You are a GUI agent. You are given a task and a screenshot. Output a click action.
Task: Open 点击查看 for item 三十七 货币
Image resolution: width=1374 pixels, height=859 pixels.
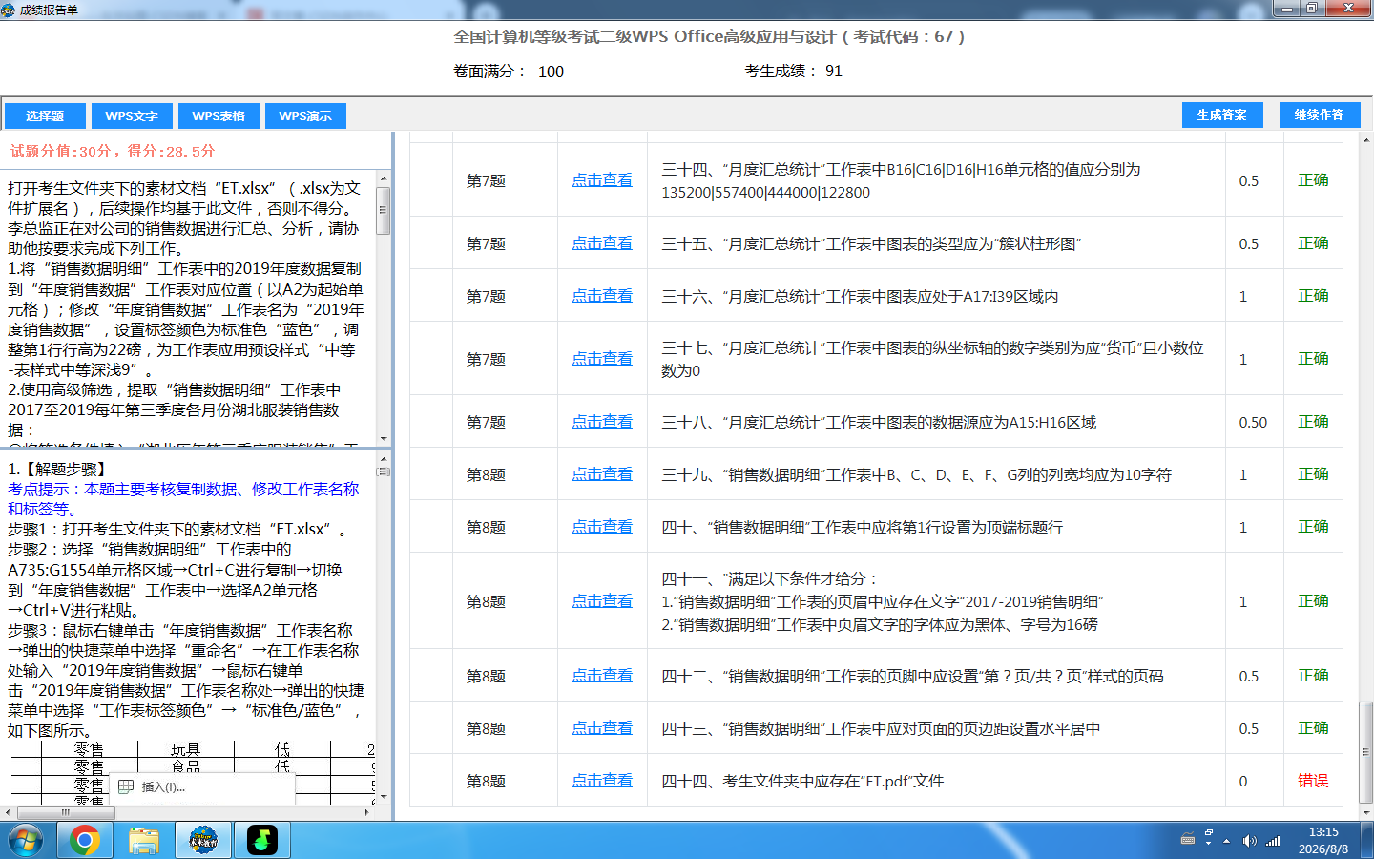tap(602, 359)
